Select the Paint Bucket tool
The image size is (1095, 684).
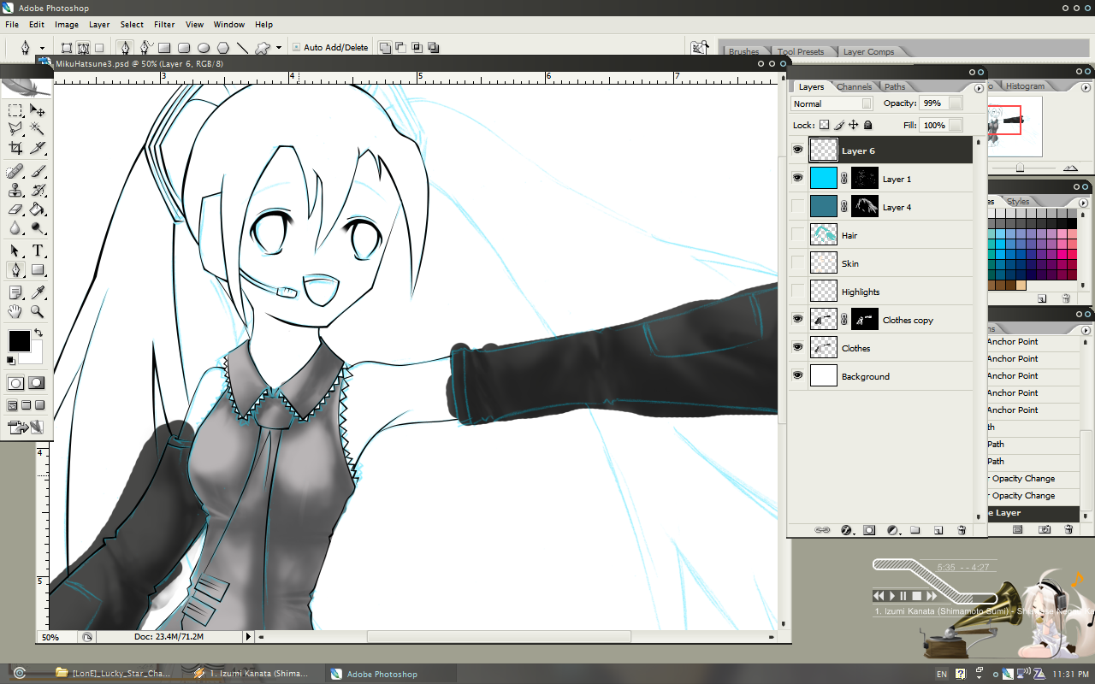coord(38,209)
